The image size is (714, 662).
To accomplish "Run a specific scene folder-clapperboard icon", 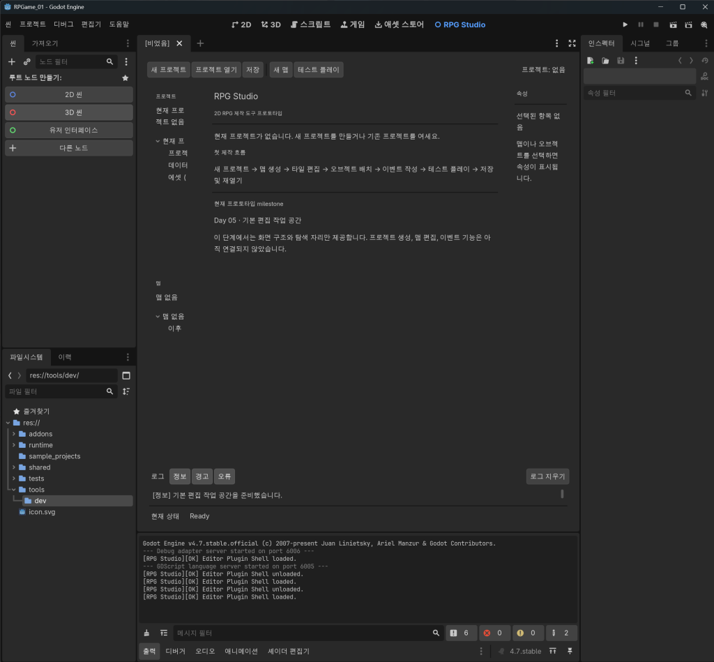I will coord(688,24).
